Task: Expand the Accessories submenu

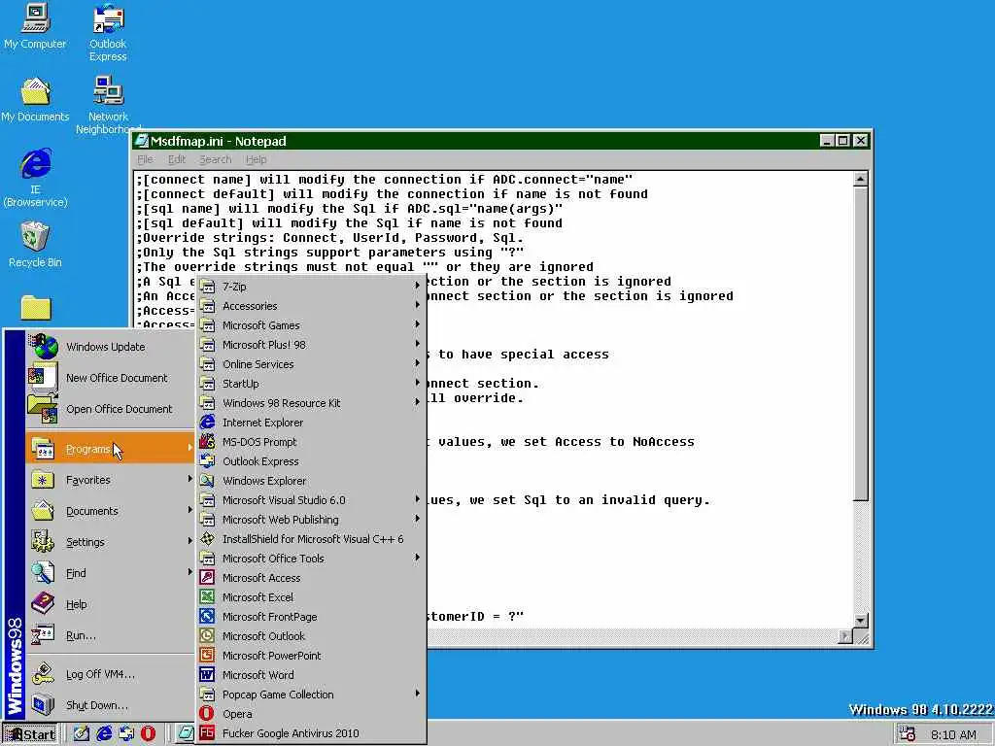Action: click(311, 306)
